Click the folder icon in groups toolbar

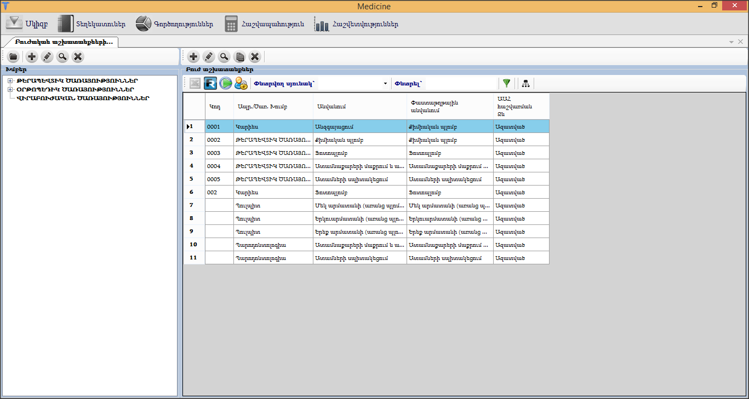(13, 56)
